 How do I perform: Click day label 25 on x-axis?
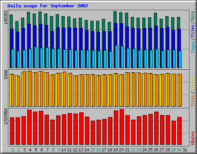point(150,150)
